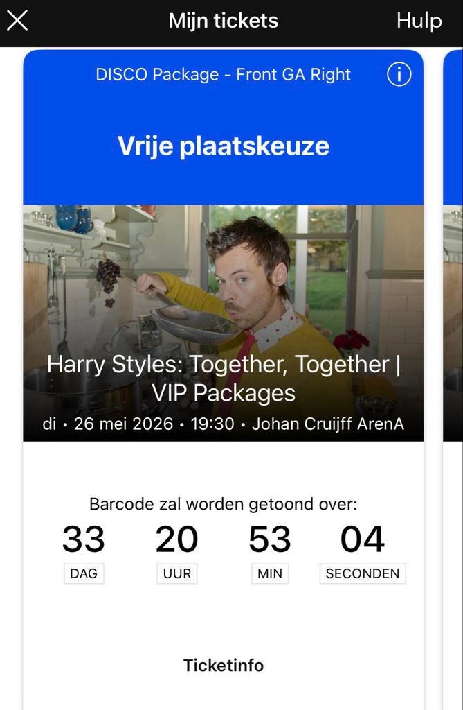Tap the X to close Mijn tickets

[17, 19]
